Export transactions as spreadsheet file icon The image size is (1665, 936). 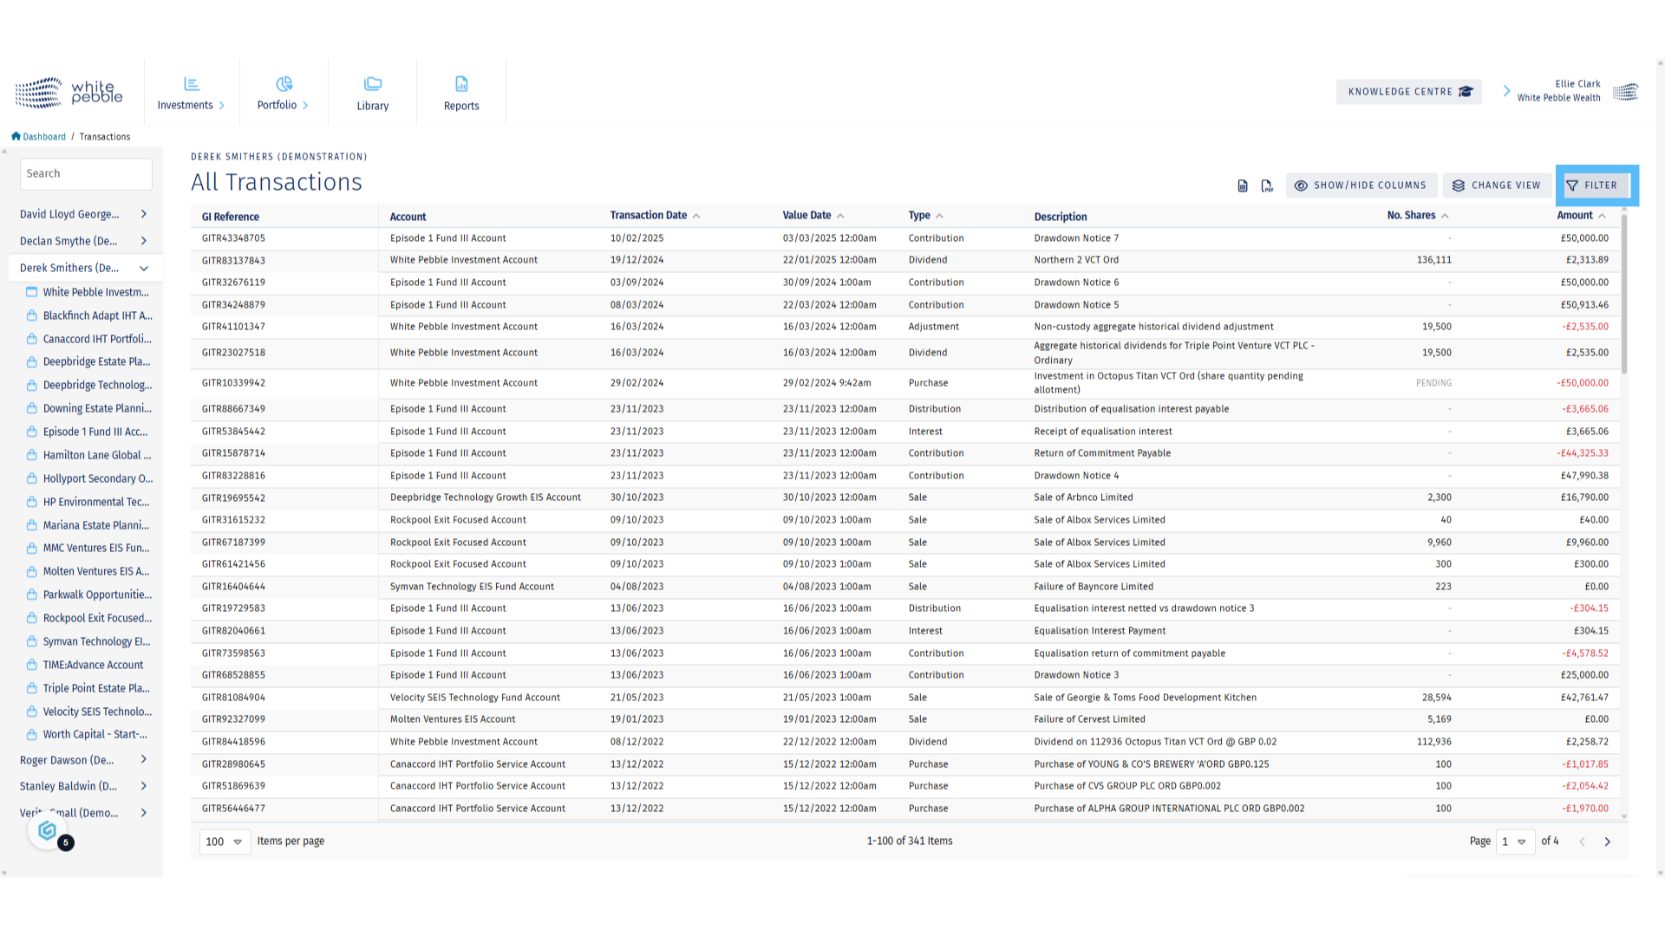point(1243,185)
